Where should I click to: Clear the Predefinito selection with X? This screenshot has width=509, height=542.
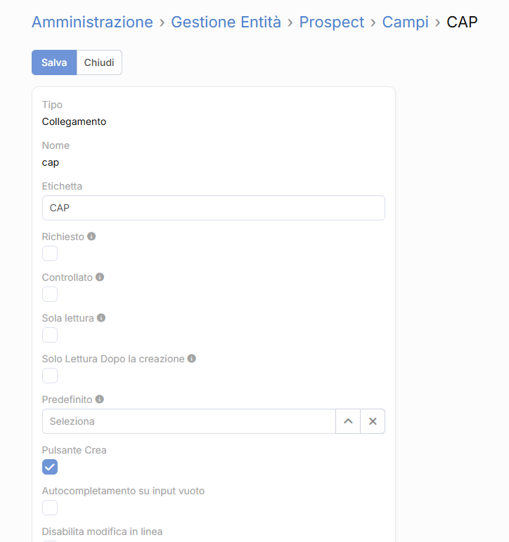click(373, 421)
